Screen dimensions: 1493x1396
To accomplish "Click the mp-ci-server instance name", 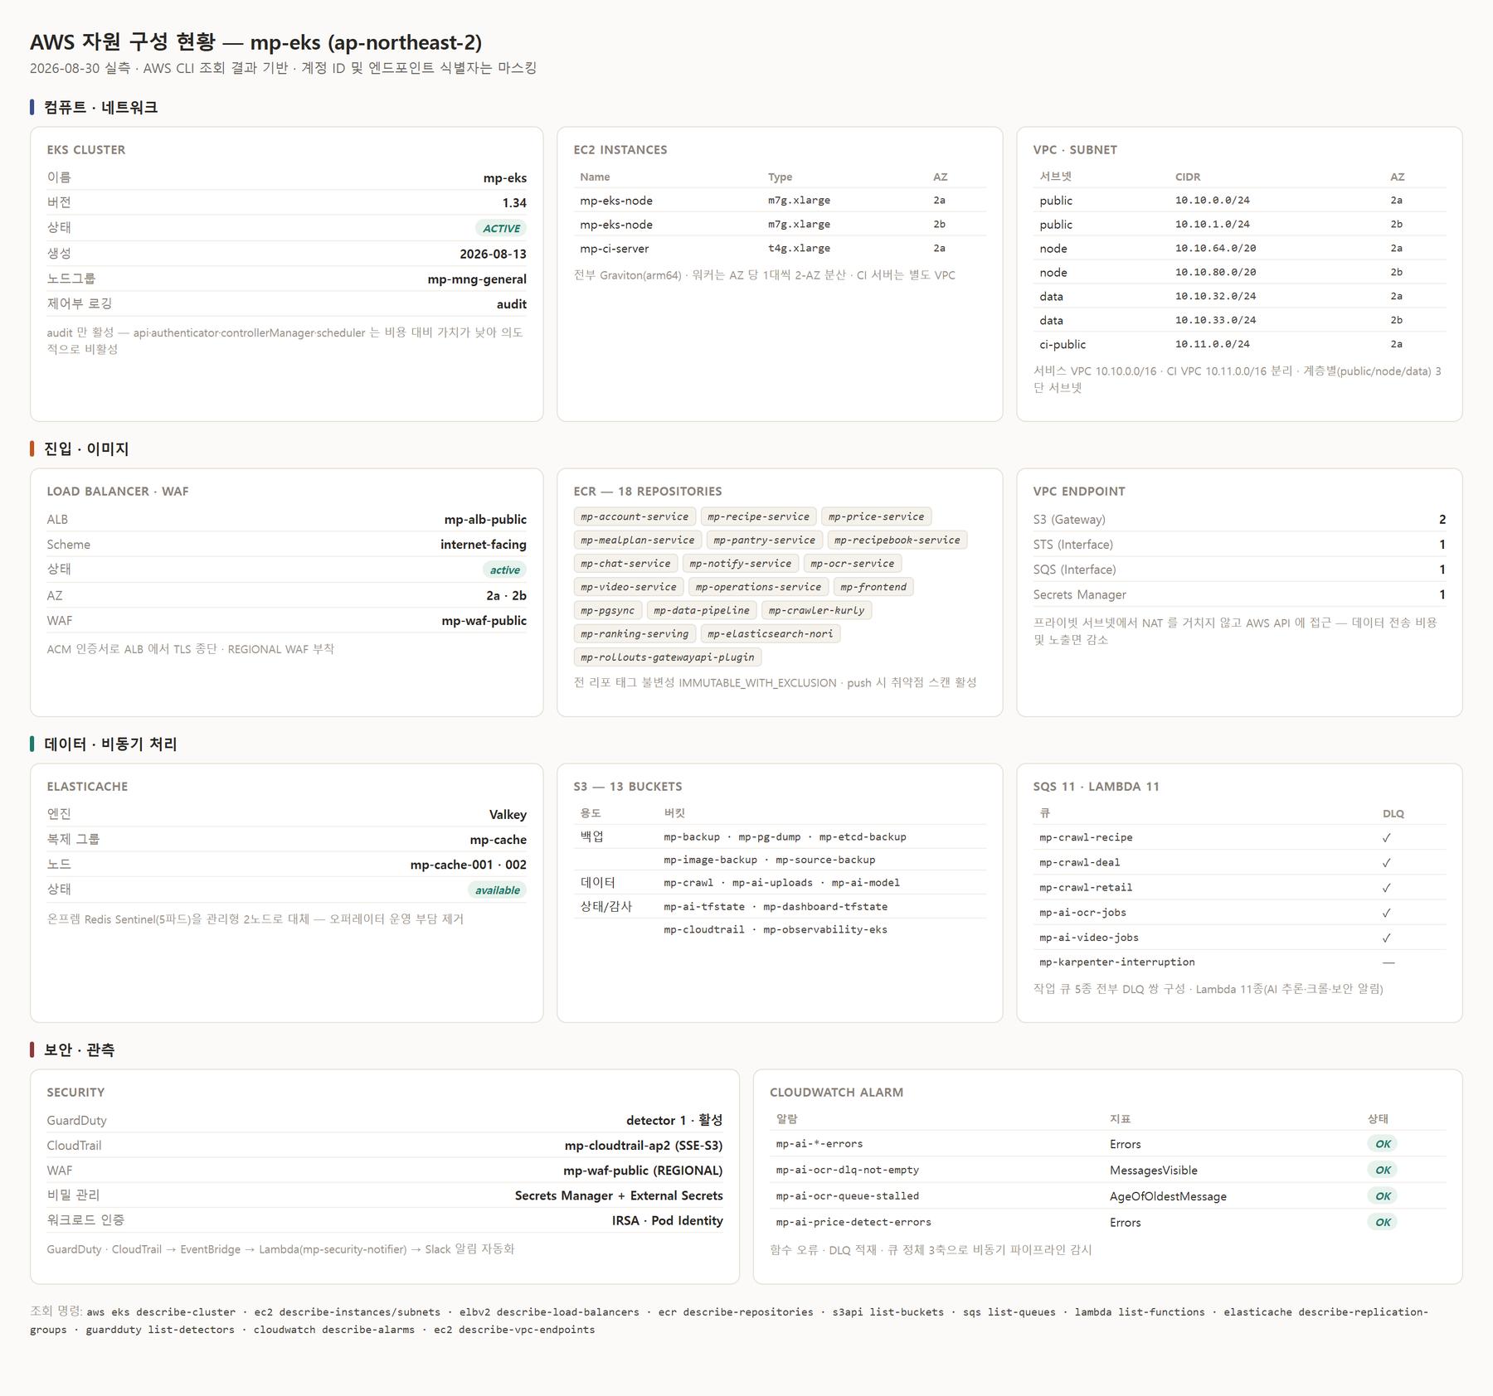I will (615, 248).
